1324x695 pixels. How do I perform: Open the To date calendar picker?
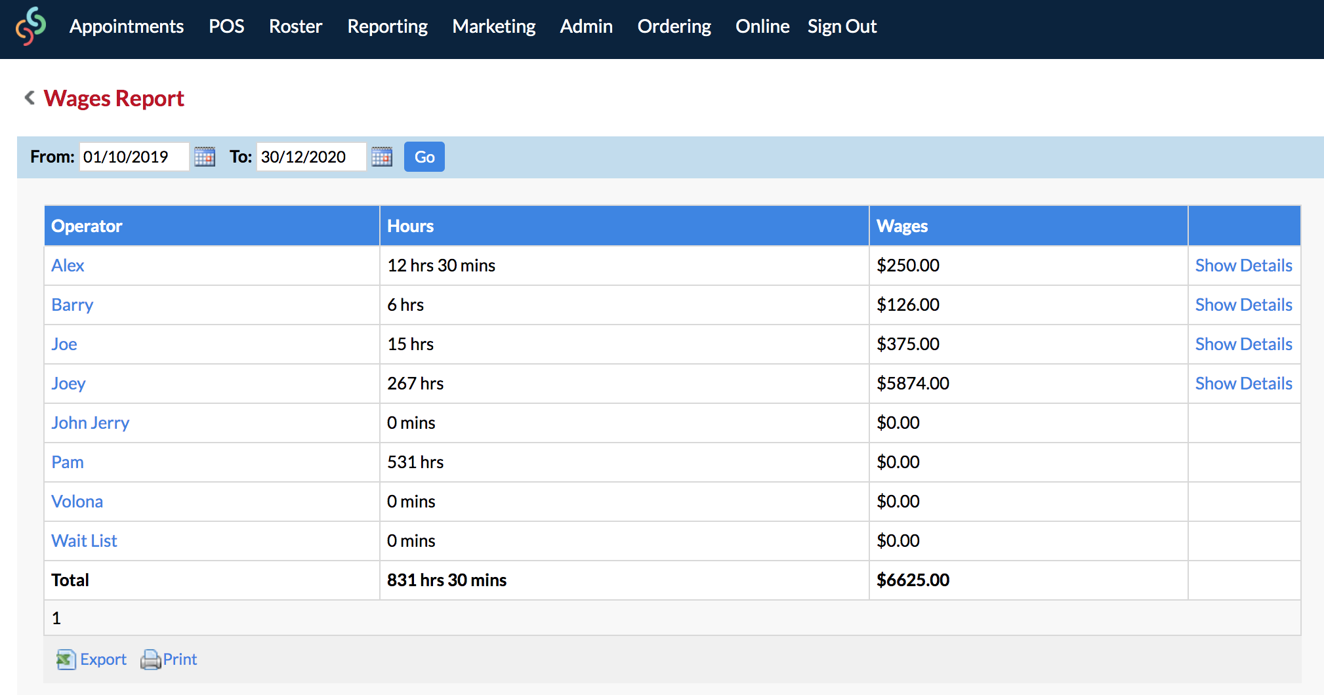tap(382, 157)
